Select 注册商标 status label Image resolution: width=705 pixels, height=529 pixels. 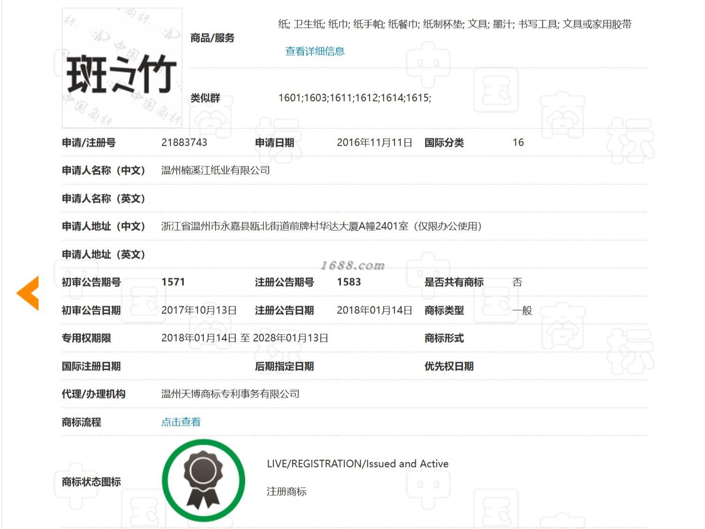pos(287,491)
